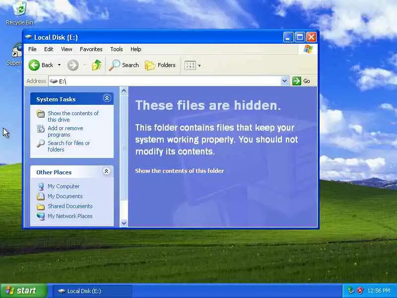Collapse the Other Places panel
This screenshot has height=298, width=397.
(107, 171)
